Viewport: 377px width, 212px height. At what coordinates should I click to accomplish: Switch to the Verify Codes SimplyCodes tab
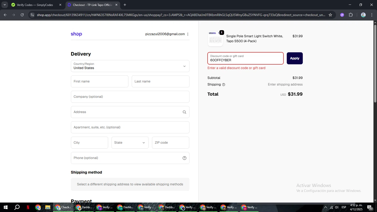coord(35,5)
